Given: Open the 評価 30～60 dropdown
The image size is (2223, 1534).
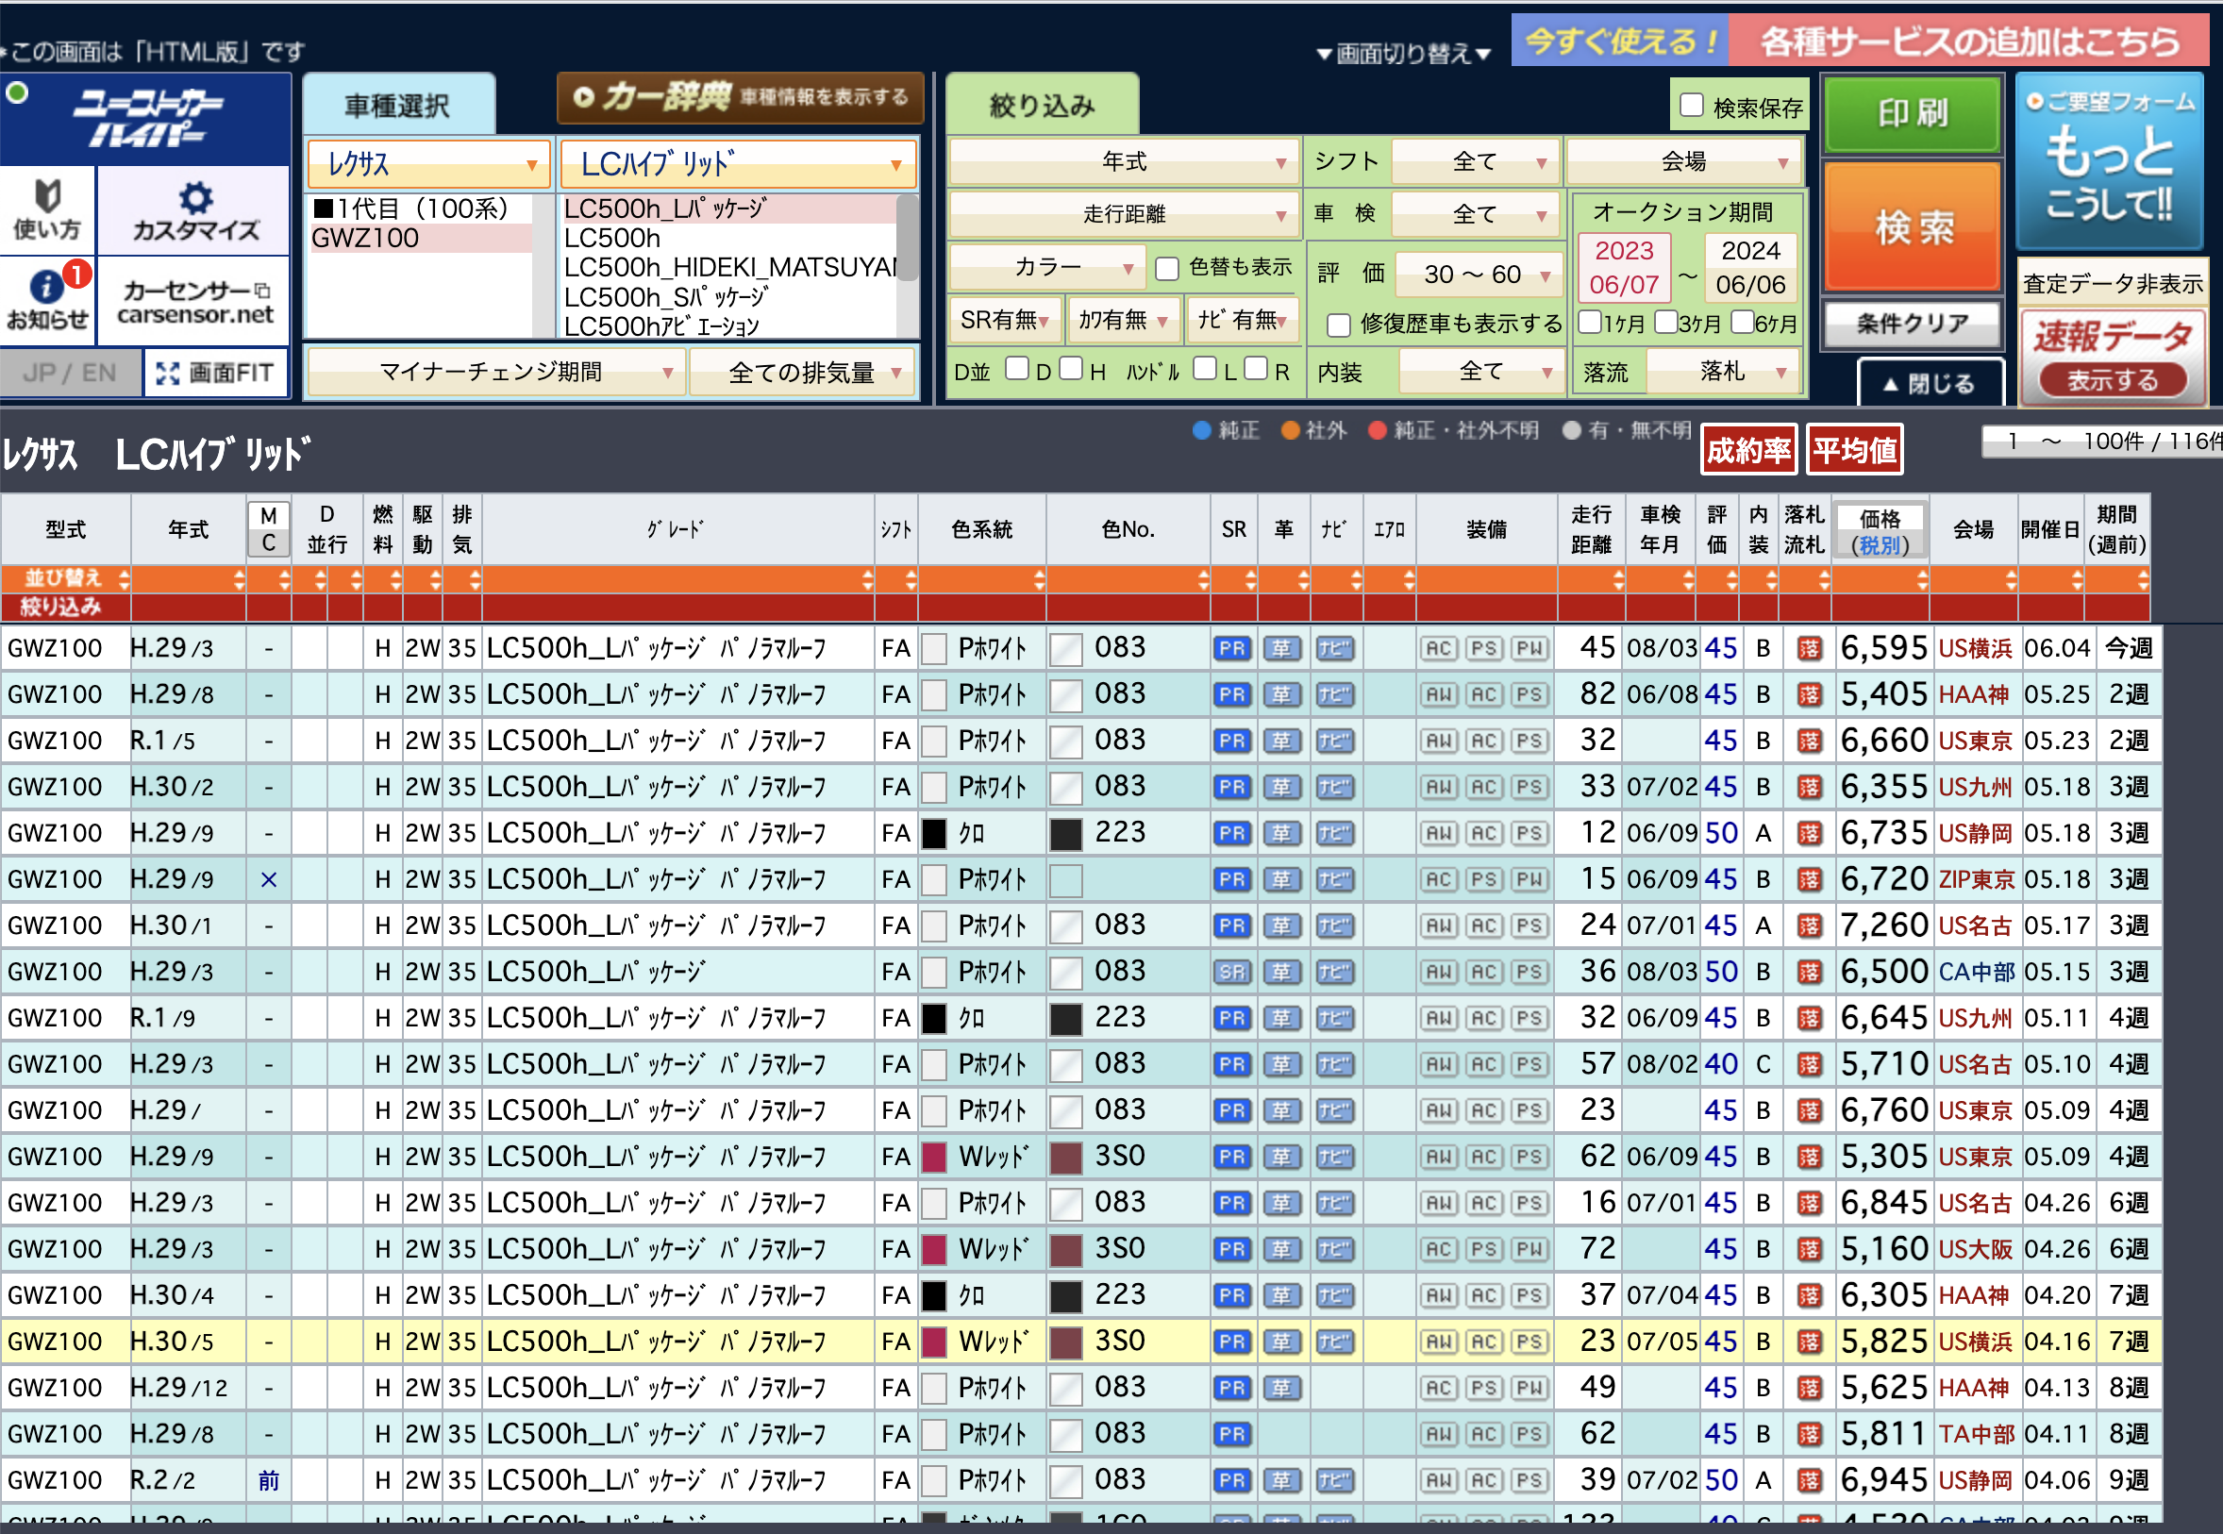Looking at the screenshot, I should tap(1479, 275).
